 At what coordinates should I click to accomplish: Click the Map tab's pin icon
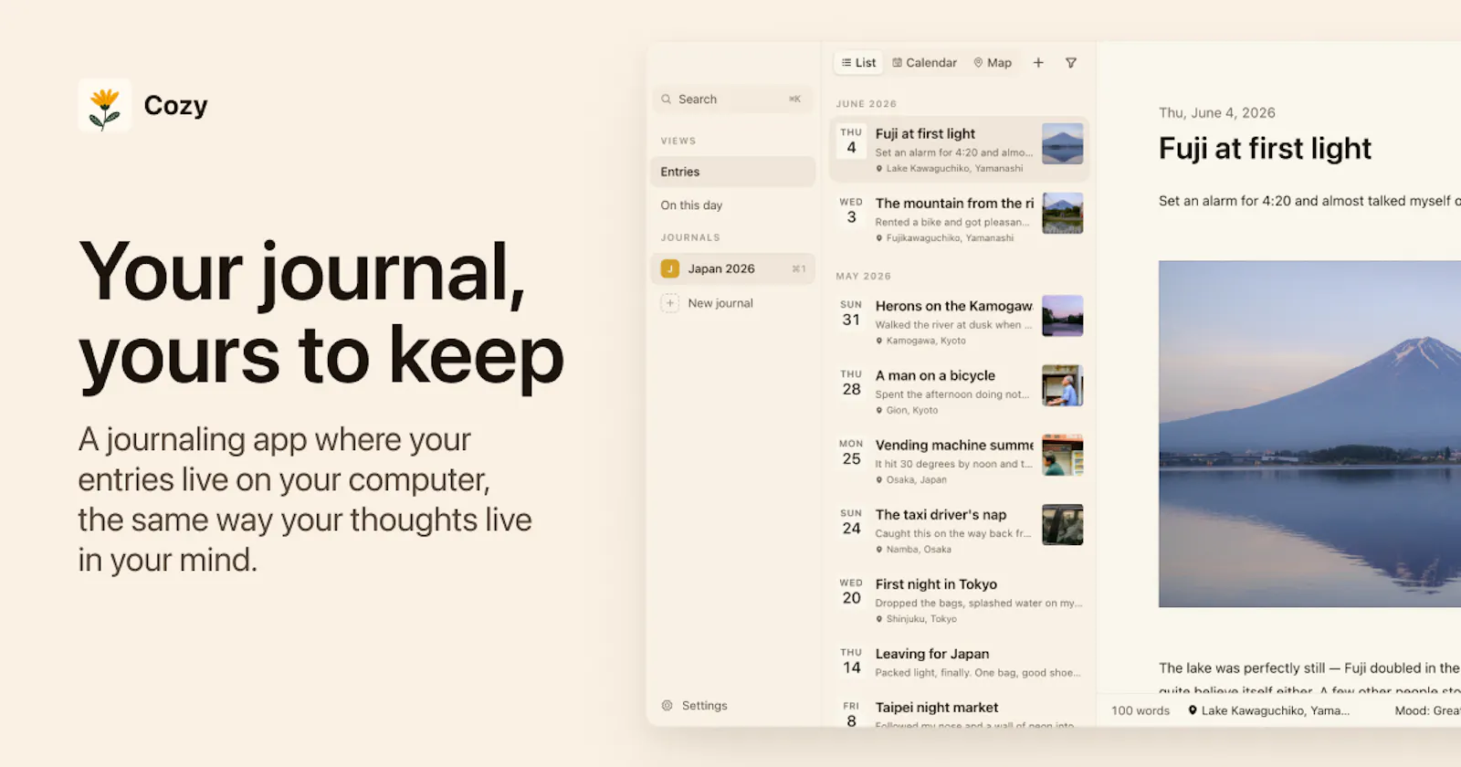(978, 63)
